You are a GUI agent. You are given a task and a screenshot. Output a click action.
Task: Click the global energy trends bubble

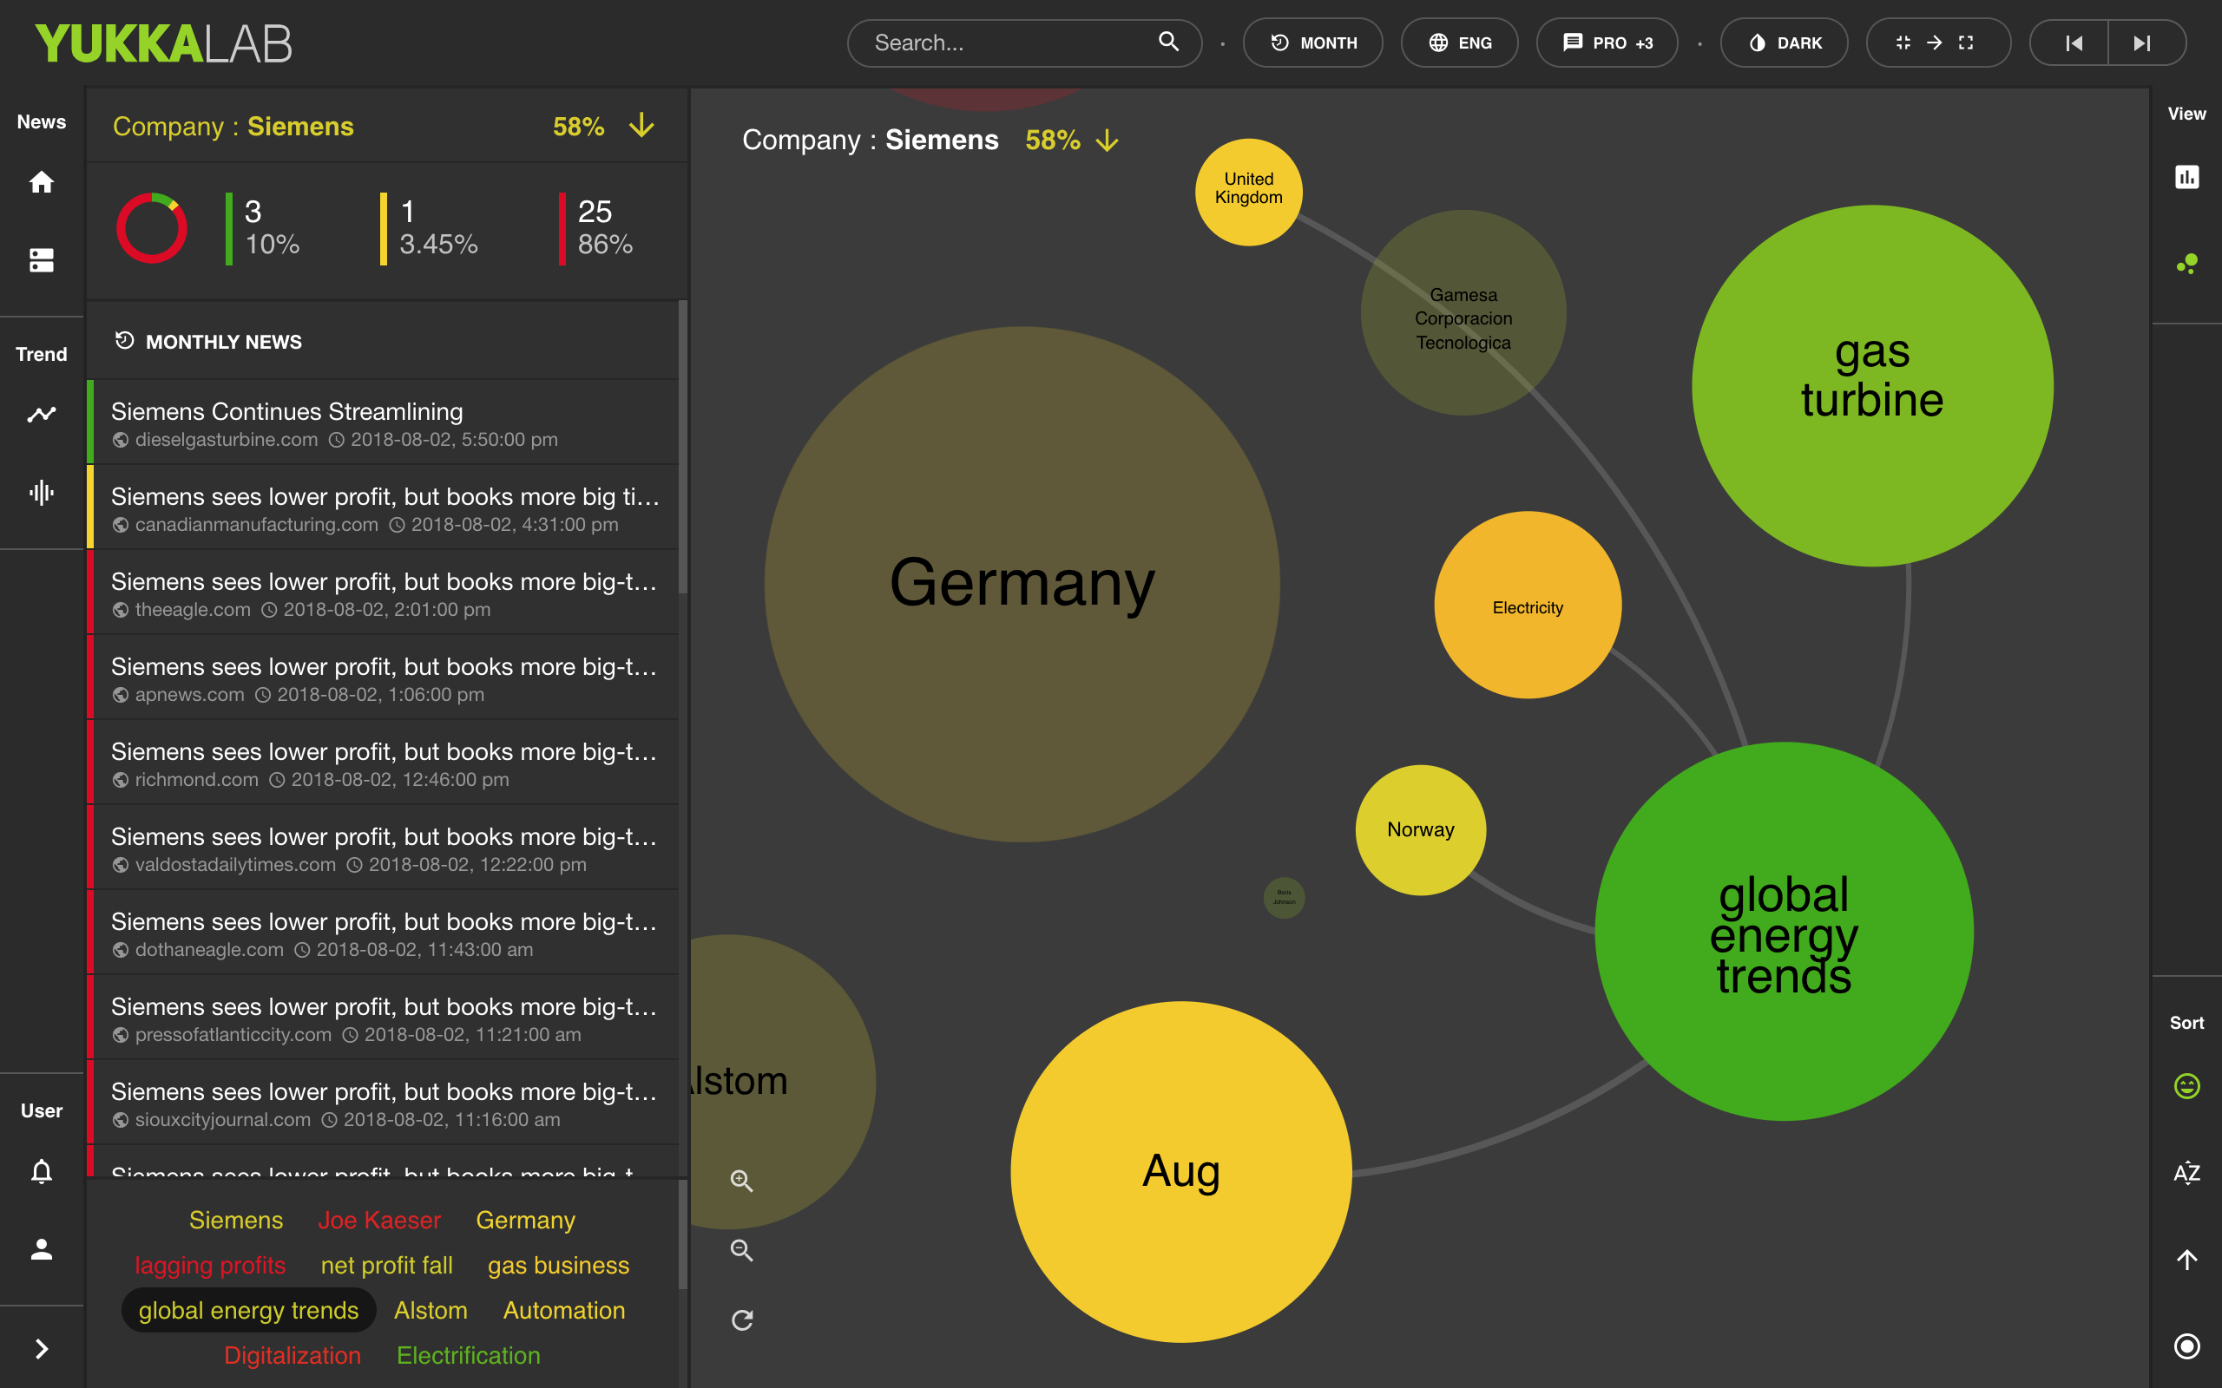tap(1784, 931)
